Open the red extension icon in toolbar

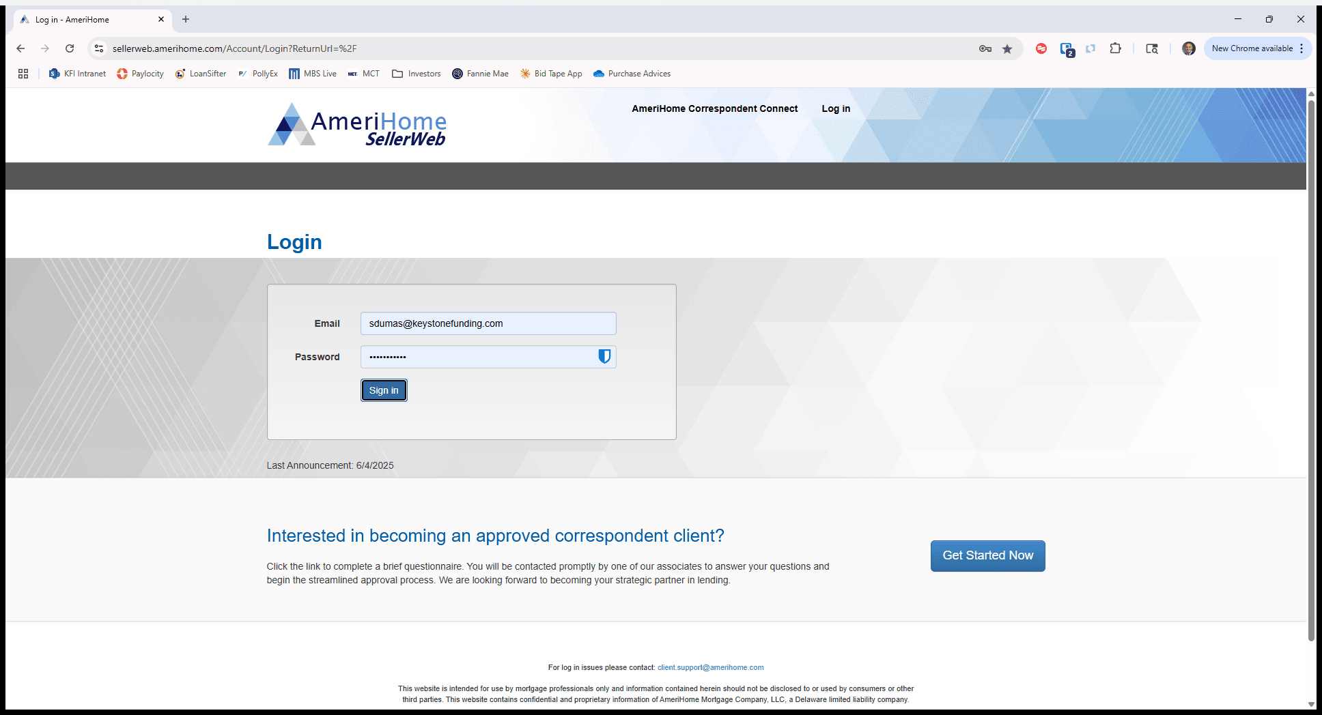(1041, 48)
